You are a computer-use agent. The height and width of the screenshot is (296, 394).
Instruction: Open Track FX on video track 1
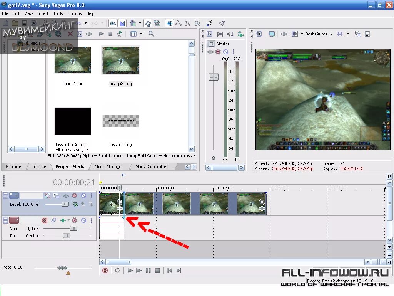click(x=66, y=195)
